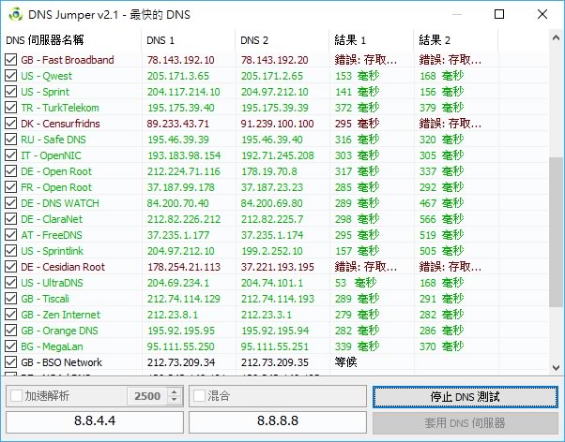Click the 8.8.4.4 DNS field
The image size is (565, 442).
pos(95,420)
